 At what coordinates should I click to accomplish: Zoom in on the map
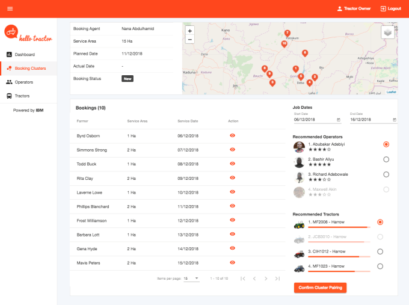point(190,30)
